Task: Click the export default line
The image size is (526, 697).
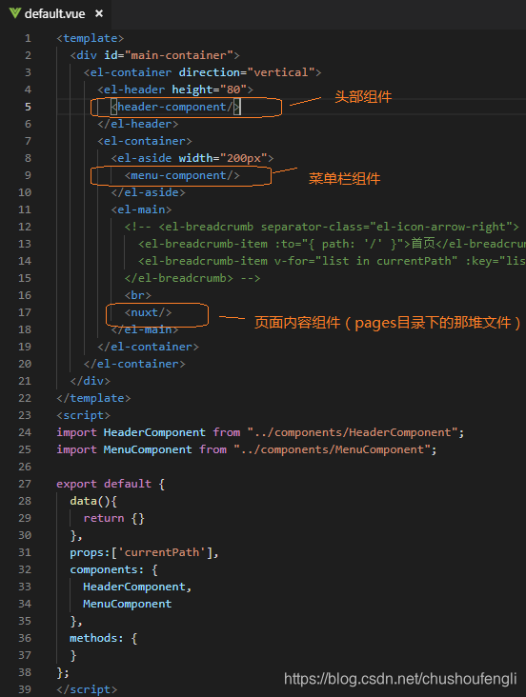Action: click(x=111, y=484)
